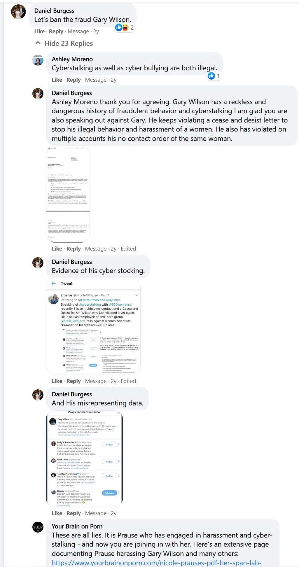This screenshot has height=567, width=299.
Task: Reply to the 'Let's ban the fraud' comment
Action: point(56,32)
